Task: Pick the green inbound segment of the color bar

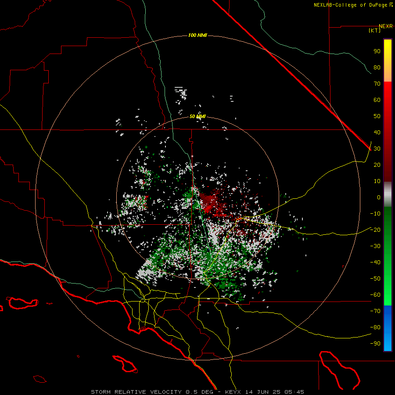Action: point(388,256)
